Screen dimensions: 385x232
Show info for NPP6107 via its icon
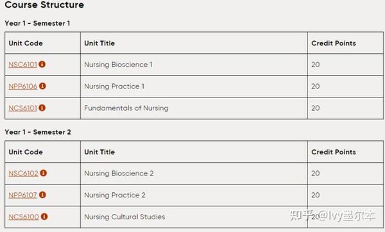(42, 195)
